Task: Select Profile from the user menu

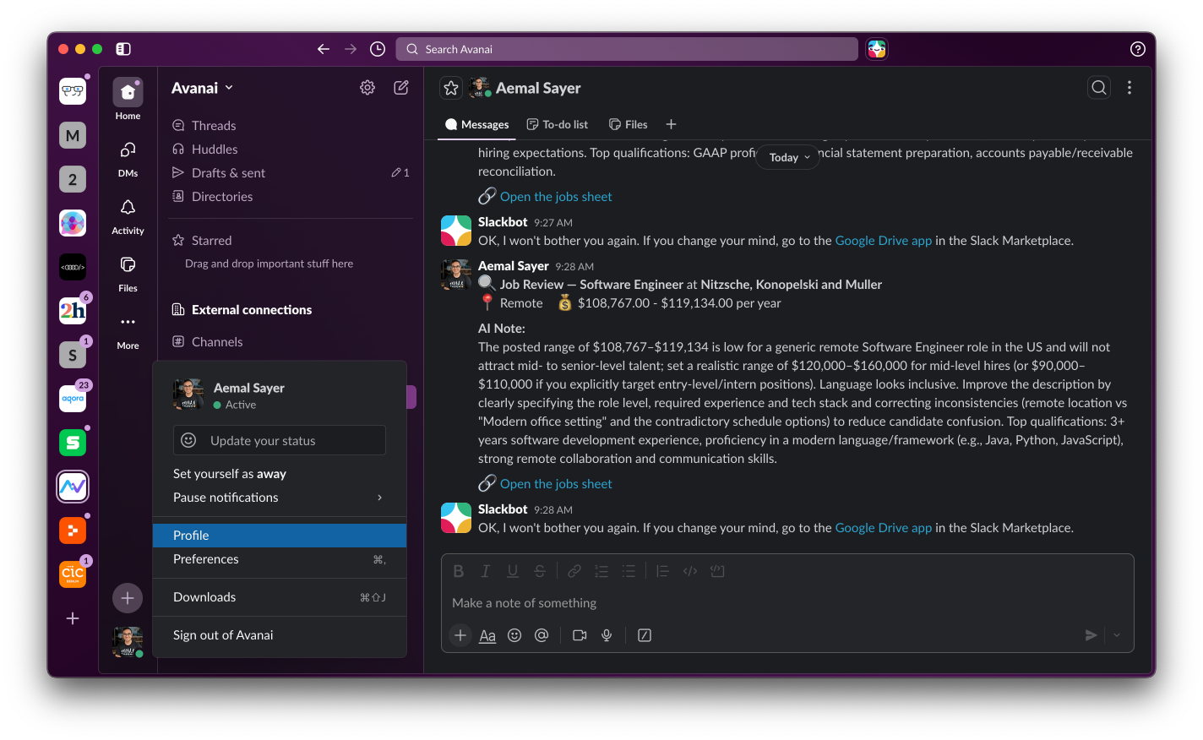Action: click(280, 536)
